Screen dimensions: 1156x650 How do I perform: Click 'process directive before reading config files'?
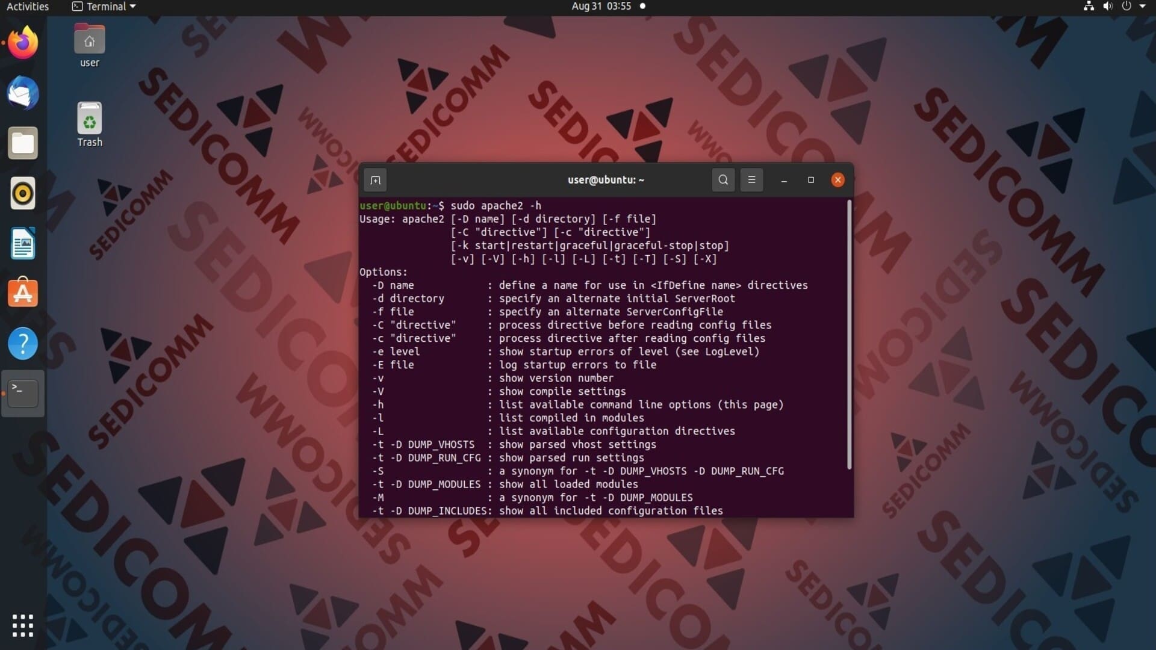tap(635, 325)
